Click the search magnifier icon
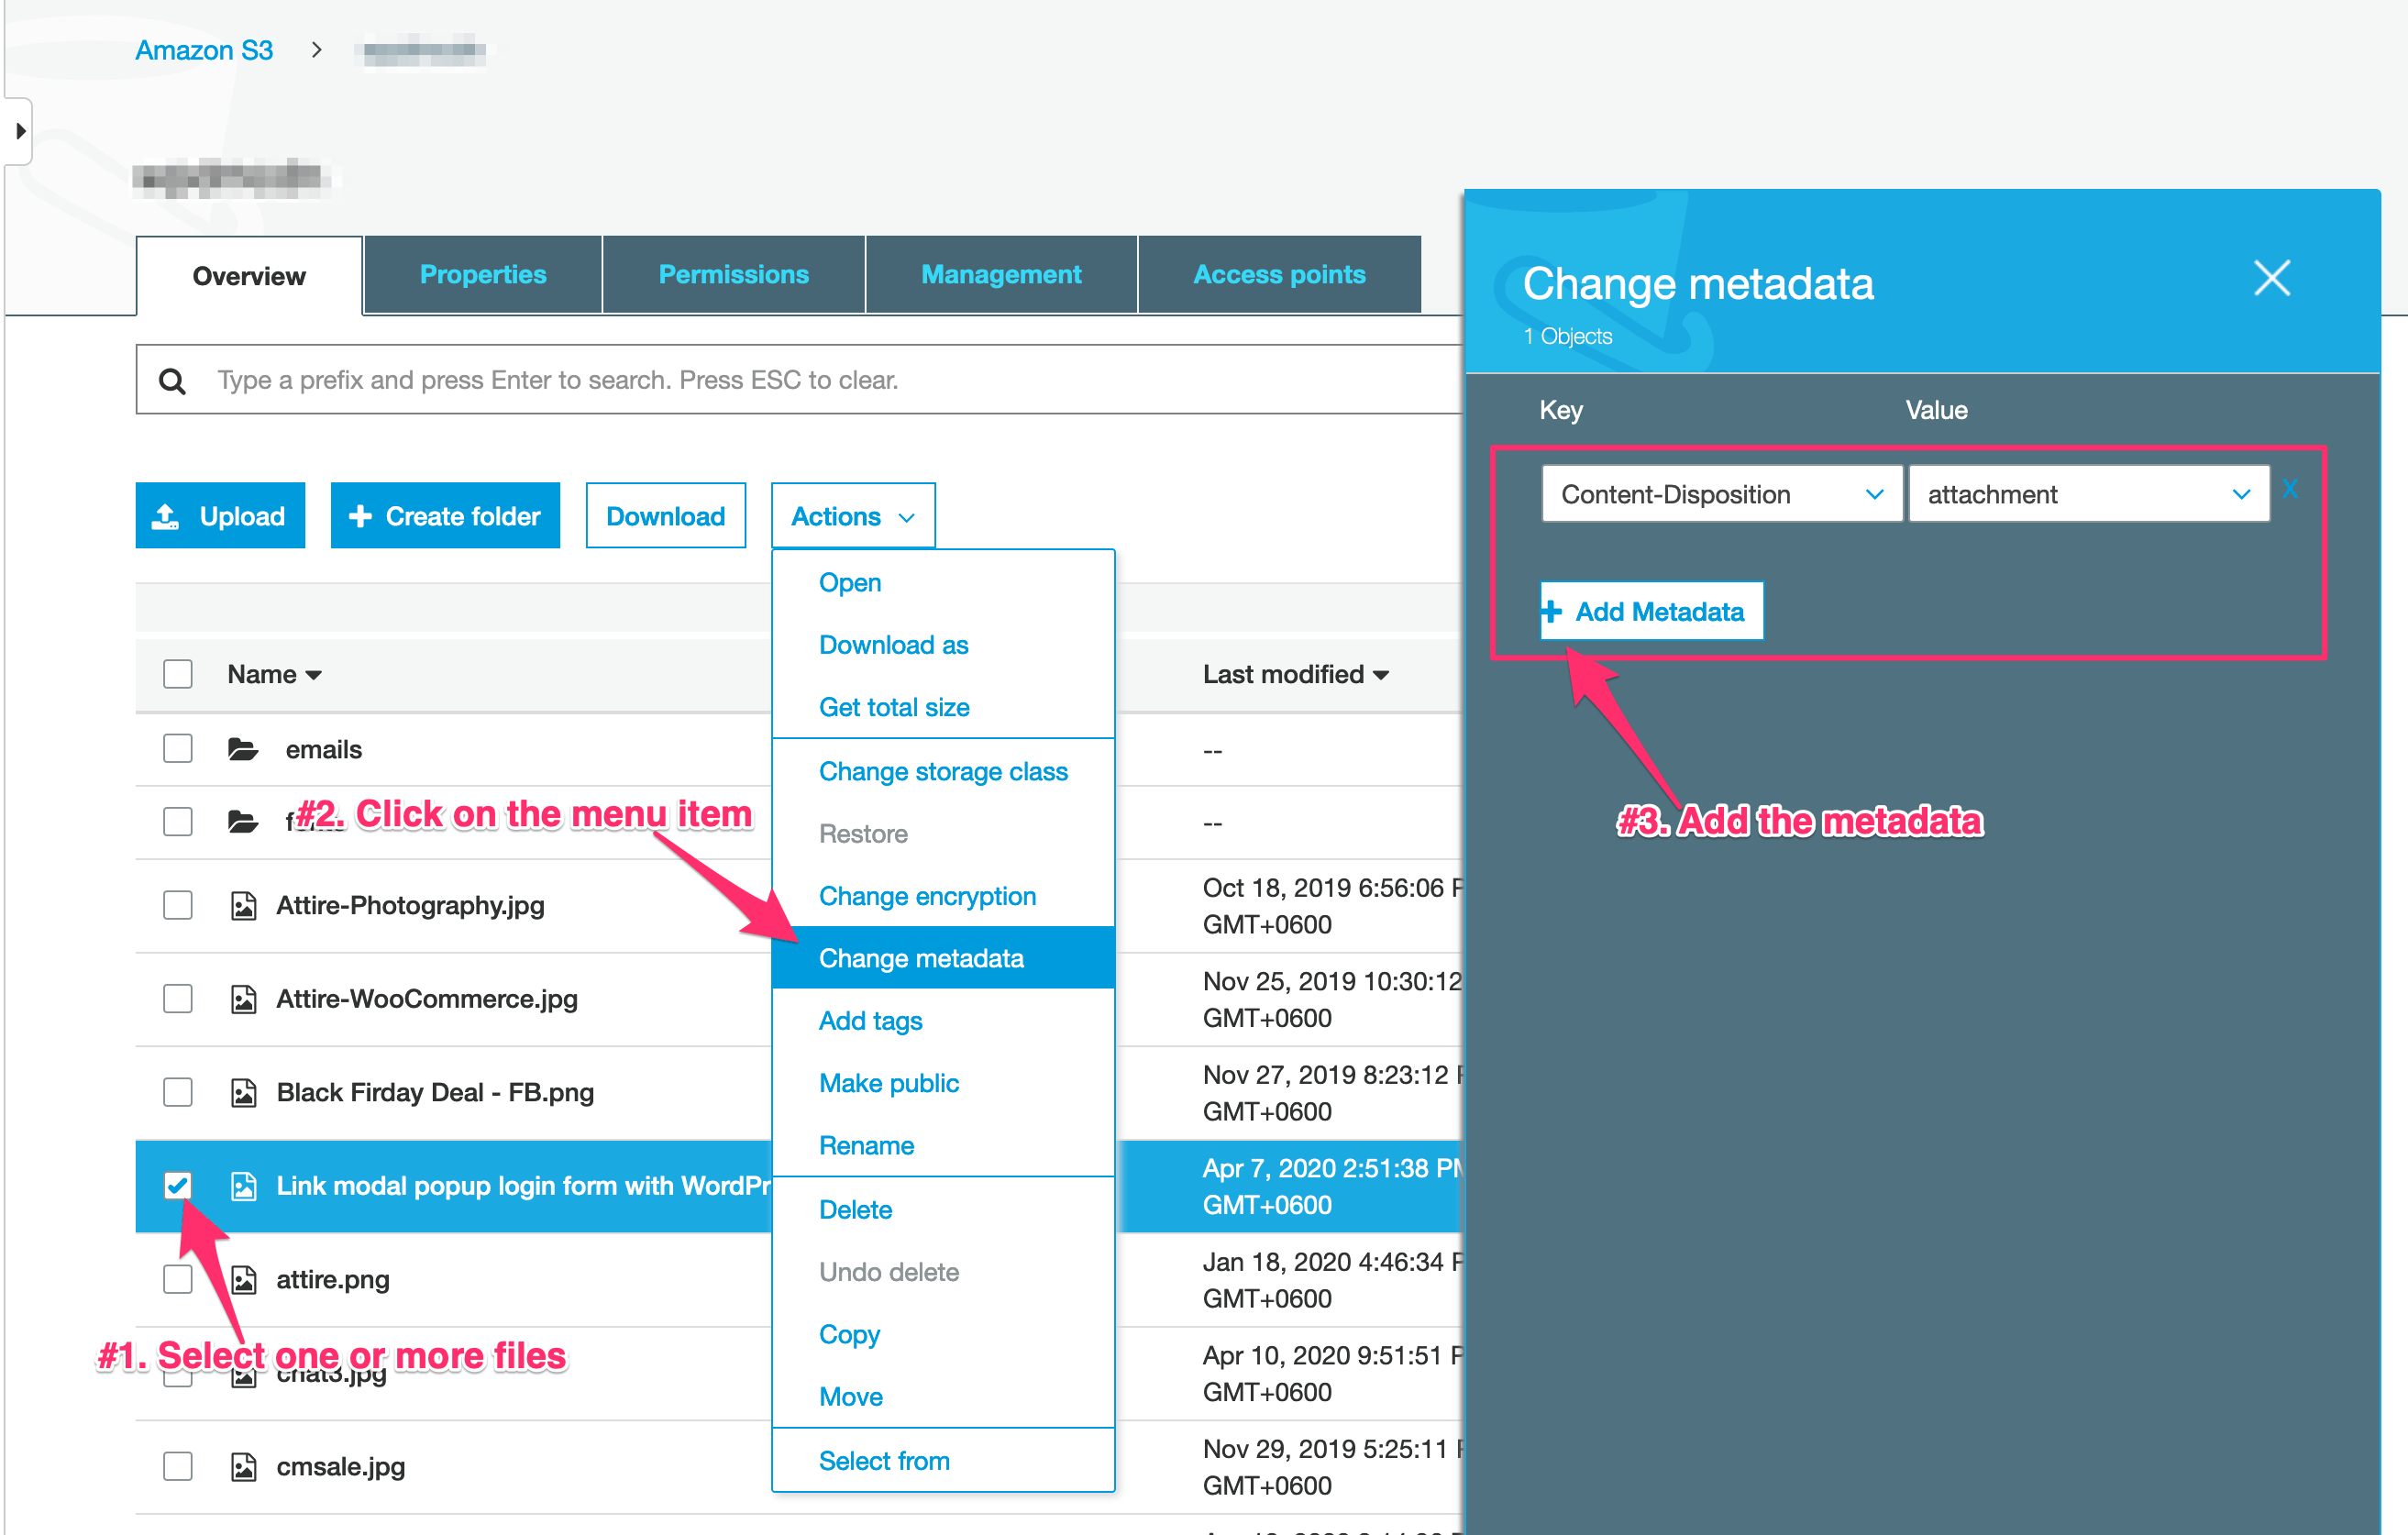 (172, 380)
